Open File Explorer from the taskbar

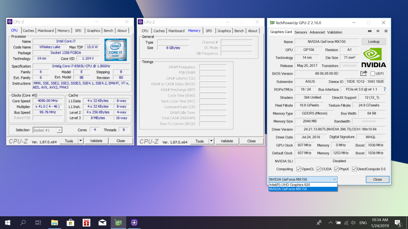click(x=54, y=223)
